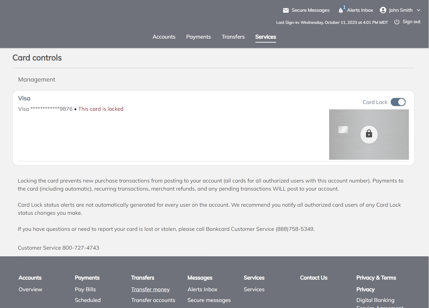The width and height of the screenshot is (429, 308).
Task: Click the Contact Us footer heading
Action: pyautogui.click(x=314, y=277)
